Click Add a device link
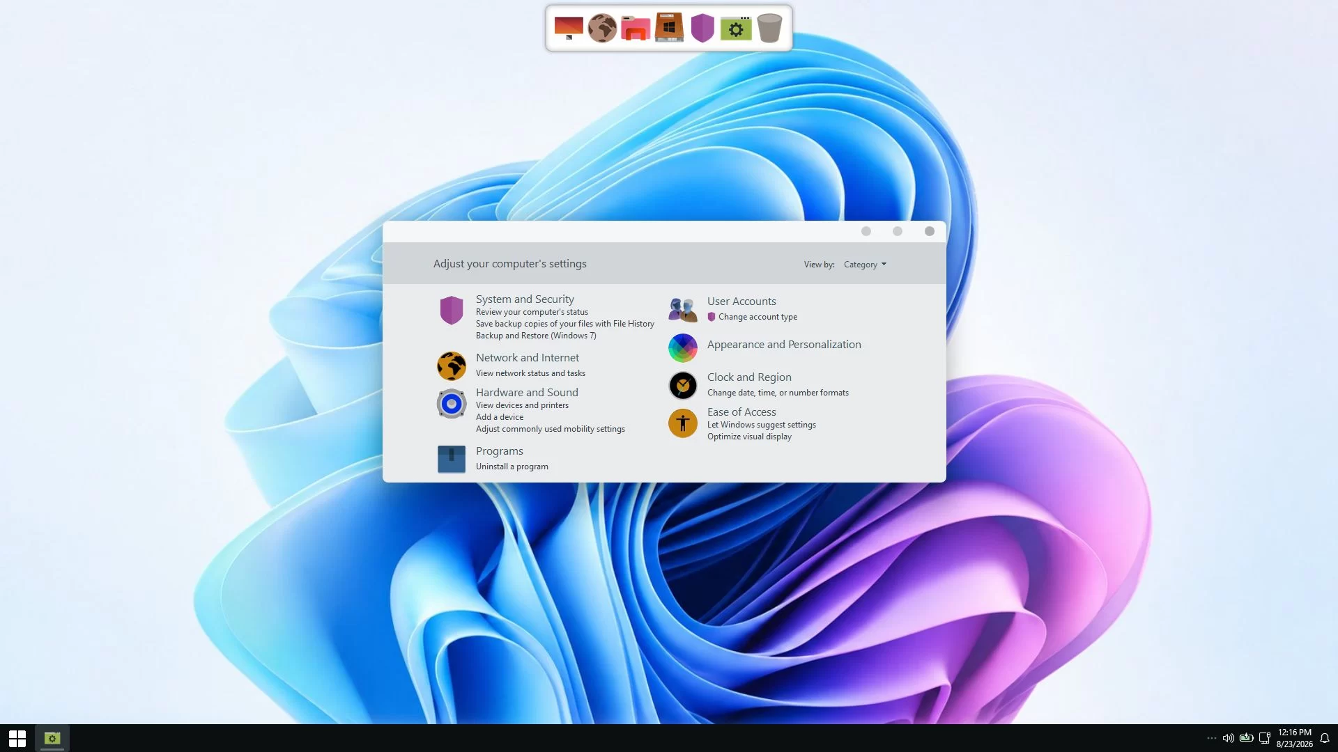 (x=500, y=417)
